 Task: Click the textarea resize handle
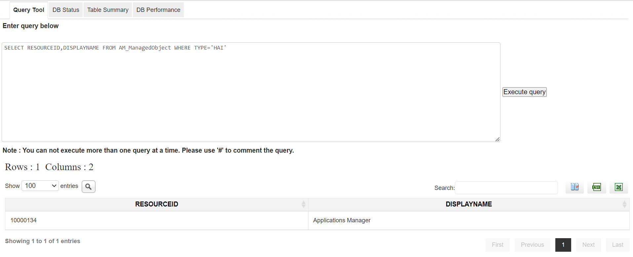pyautogui.click(x=497, y=139)
